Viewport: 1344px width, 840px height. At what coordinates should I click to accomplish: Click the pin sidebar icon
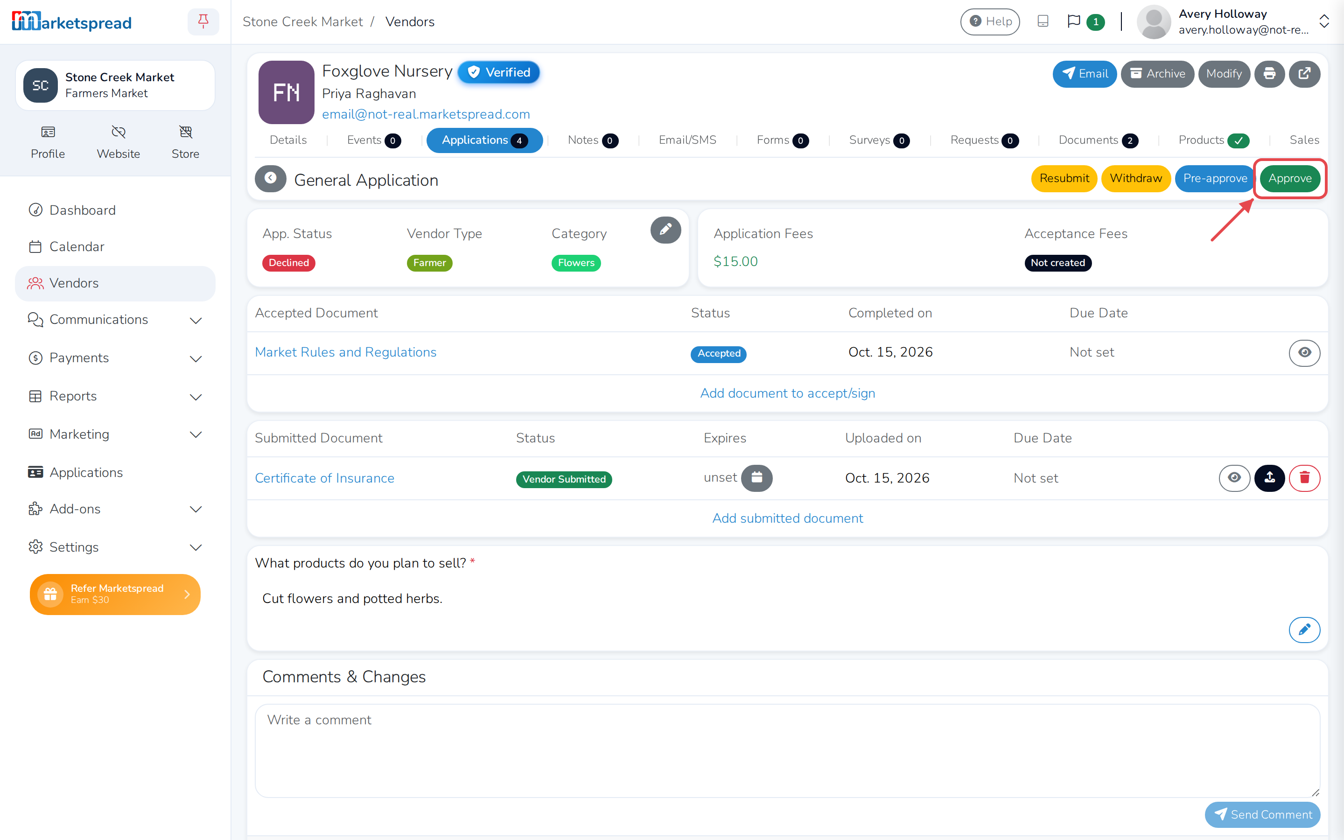click(x=203, y=21)
